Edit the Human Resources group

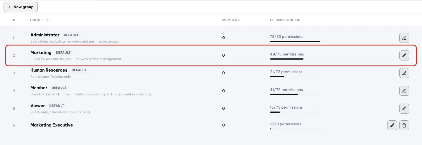[404, 73]
